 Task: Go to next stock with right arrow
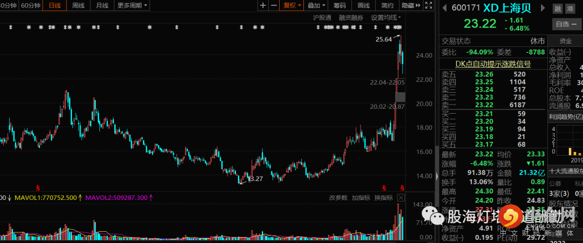[x=543, y=8]
